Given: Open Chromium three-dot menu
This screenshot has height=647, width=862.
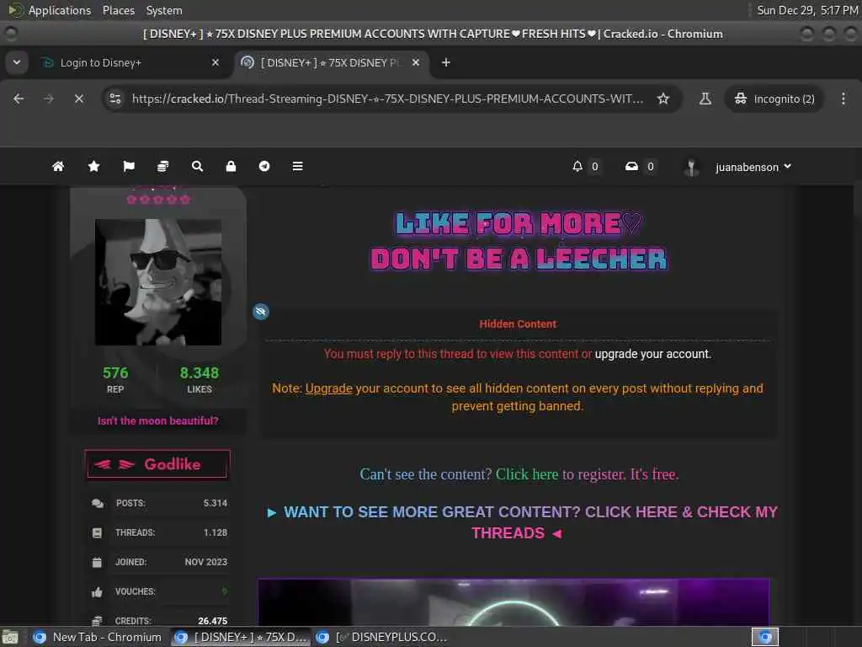Looking at the screenshot, I should [x=843, y=99].
